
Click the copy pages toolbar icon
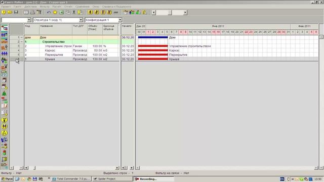pyautogui.click(x=67, y=12)
